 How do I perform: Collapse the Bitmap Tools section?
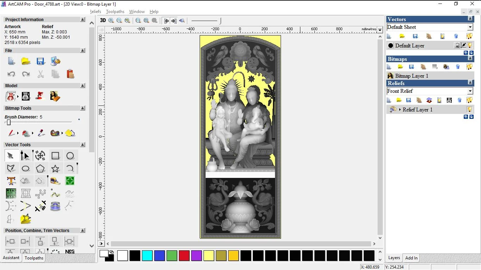click(83, 108)
